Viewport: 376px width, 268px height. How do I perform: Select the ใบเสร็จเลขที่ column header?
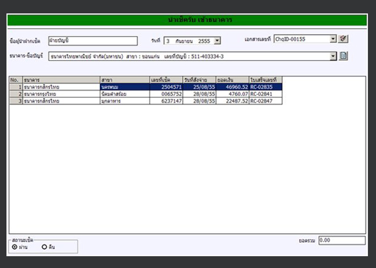click(266, 80)
